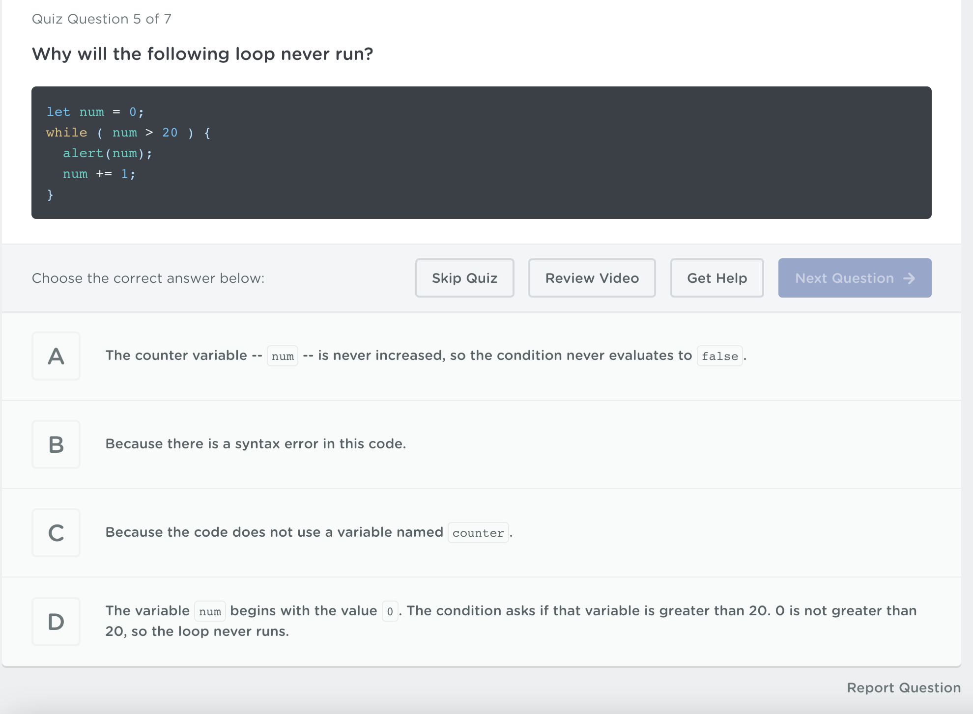
Task: Choose answer mentioning variable named counter
Action: coord(309,532)
